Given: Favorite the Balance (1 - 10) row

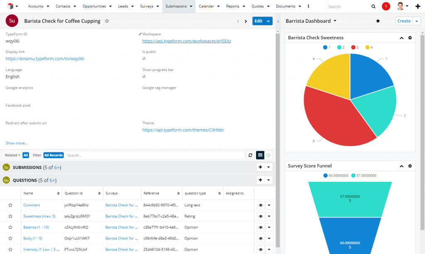Looking at the screenshot, I should (x=10, y=227).
